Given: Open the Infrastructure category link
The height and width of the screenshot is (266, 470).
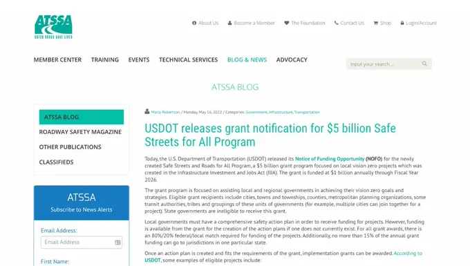Looking at the screenshot, I should tap(281, 112).
